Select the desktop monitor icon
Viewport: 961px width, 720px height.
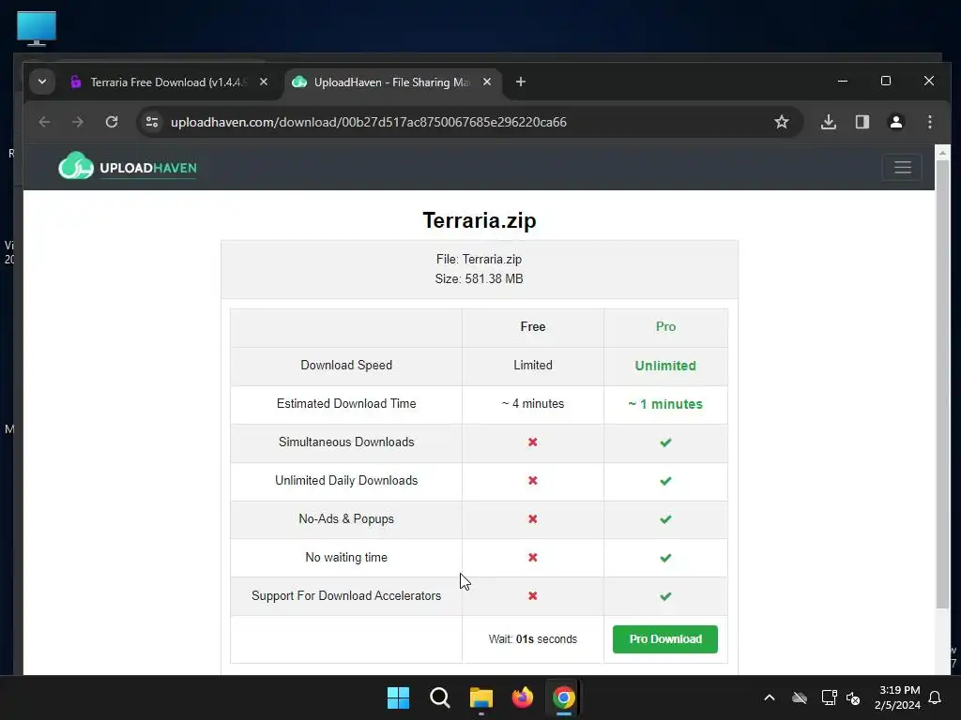point(37,28)
